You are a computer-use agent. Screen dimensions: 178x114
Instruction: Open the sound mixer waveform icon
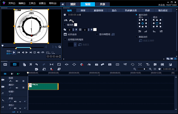point(89,64)
